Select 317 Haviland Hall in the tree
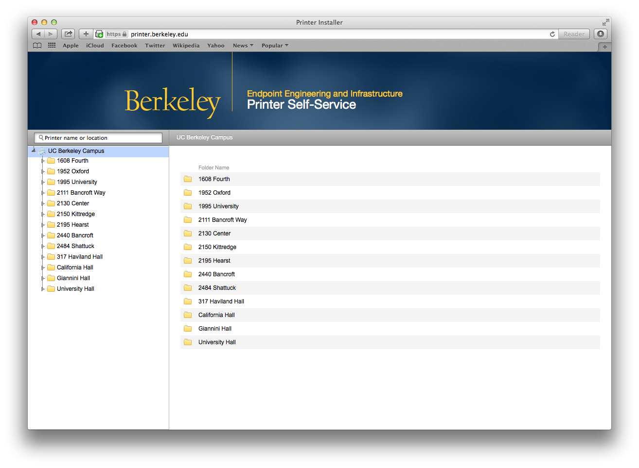 click(x=80, y=257)
